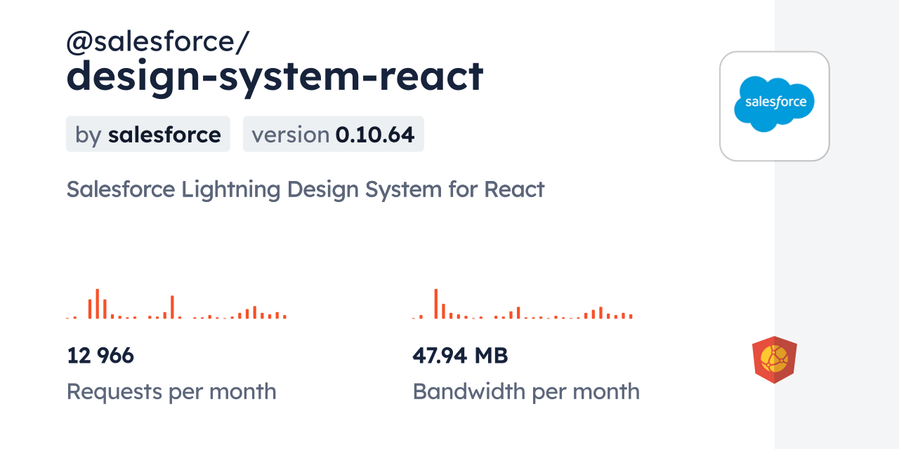Click the 12 966 requests figure
Image resolution: width=899 pixels, height=449 pixels.
click(x=100, y=355)
